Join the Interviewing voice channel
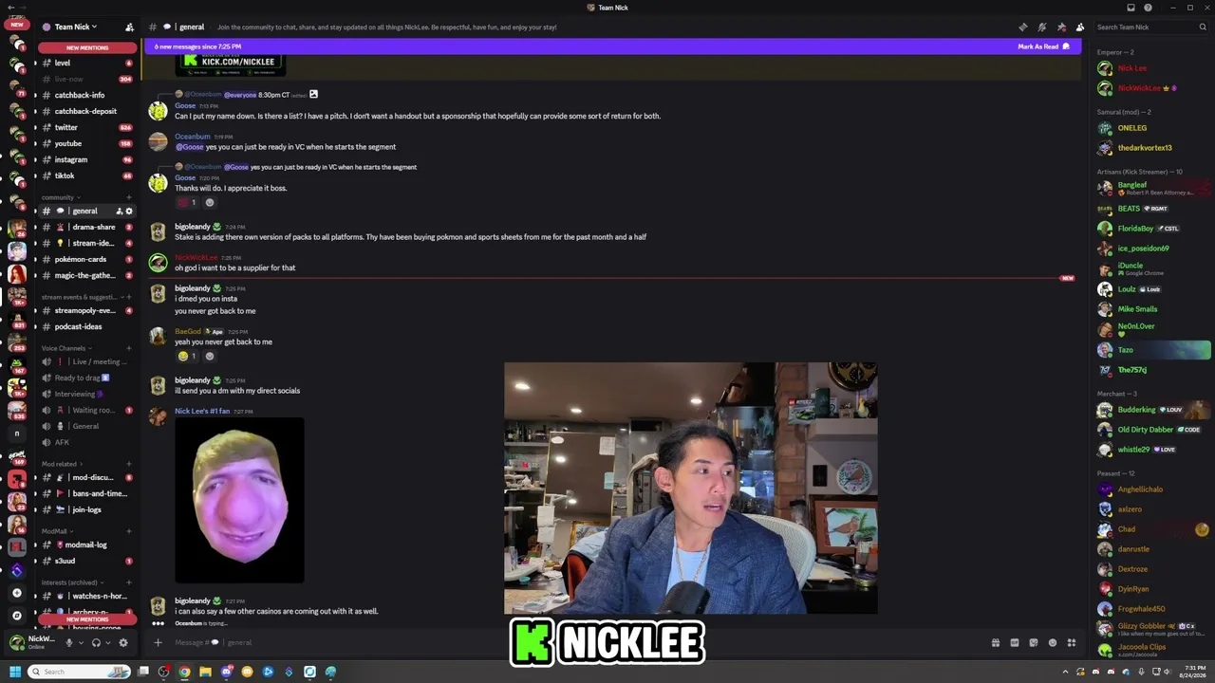 click(x=85, y=394)
